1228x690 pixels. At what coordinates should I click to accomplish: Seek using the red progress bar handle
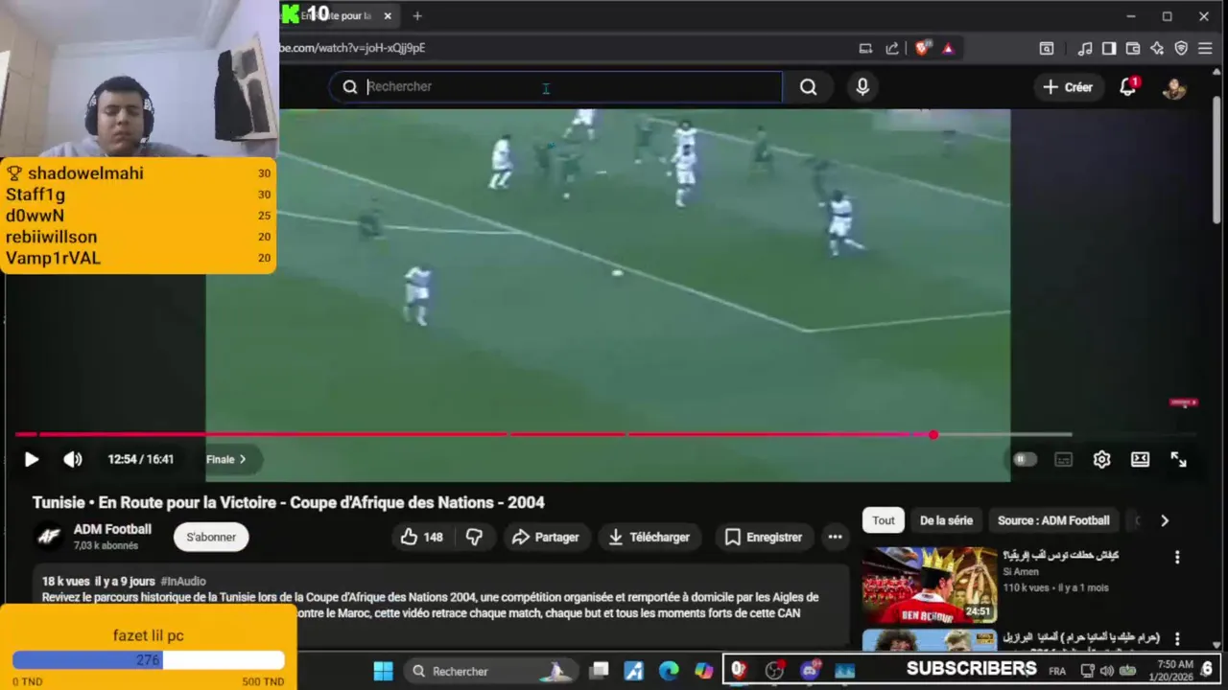933,435
